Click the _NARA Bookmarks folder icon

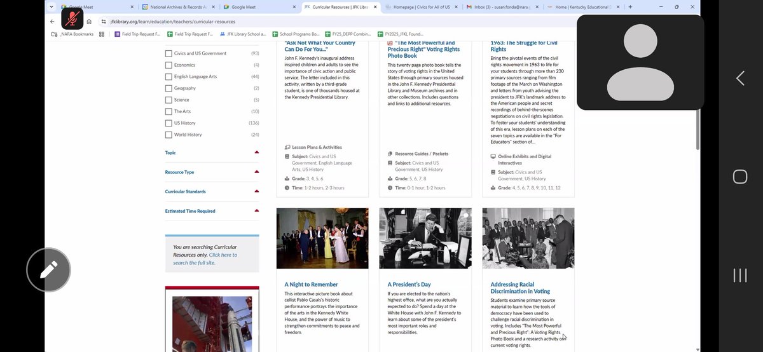tap(55, 34)
